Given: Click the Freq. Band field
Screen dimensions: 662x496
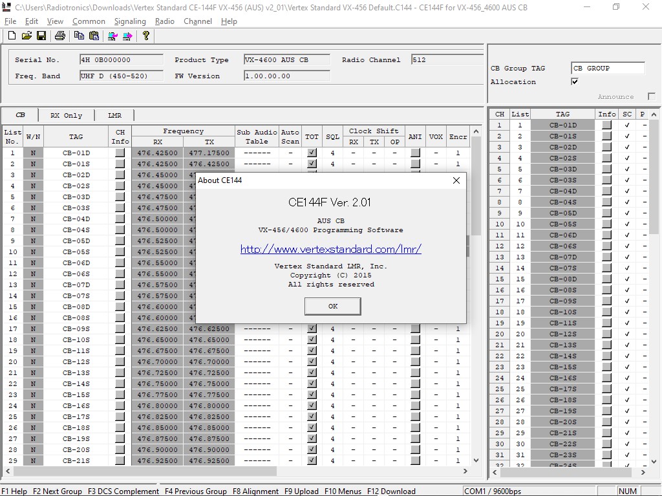Looking at the screenshot, I should (121, 76).
